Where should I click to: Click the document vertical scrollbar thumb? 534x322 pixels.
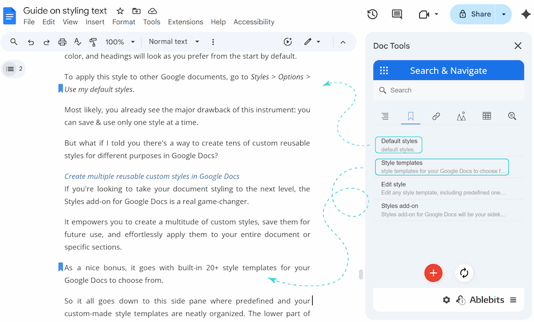pos(361,274)
